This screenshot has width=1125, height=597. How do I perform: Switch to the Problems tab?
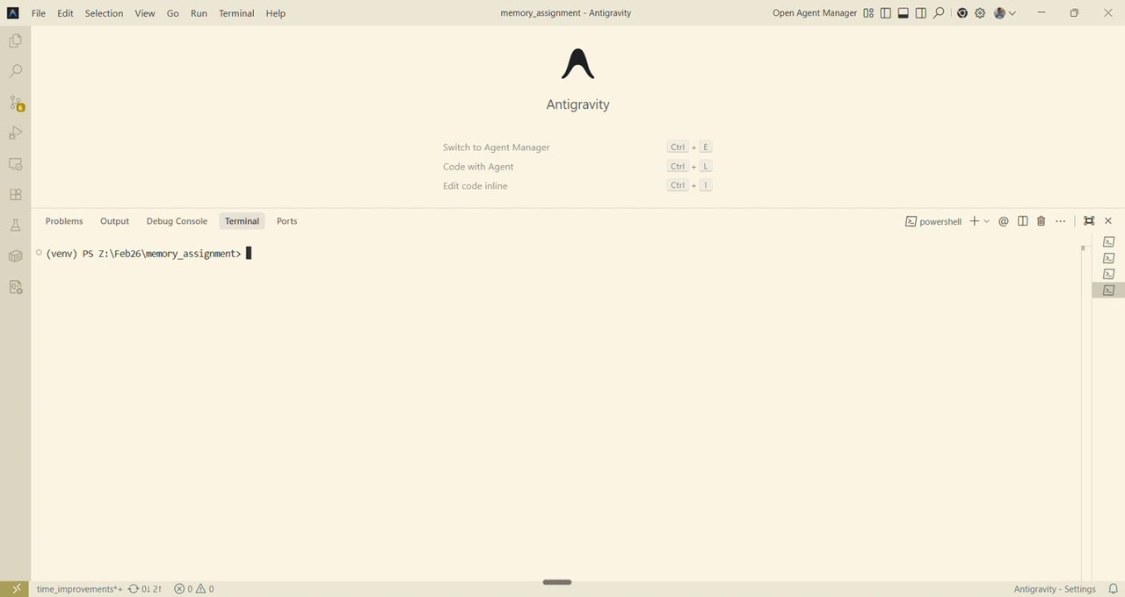pyautogui.click(x=64, y=221)
